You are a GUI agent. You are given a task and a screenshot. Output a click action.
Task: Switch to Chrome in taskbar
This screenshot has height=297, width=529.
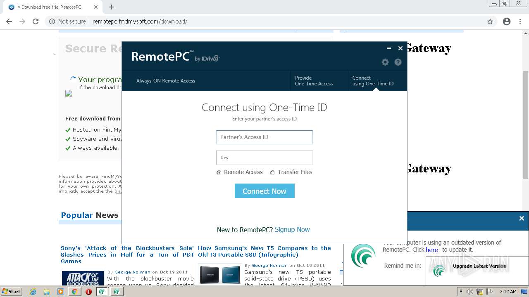click(74, 292)
